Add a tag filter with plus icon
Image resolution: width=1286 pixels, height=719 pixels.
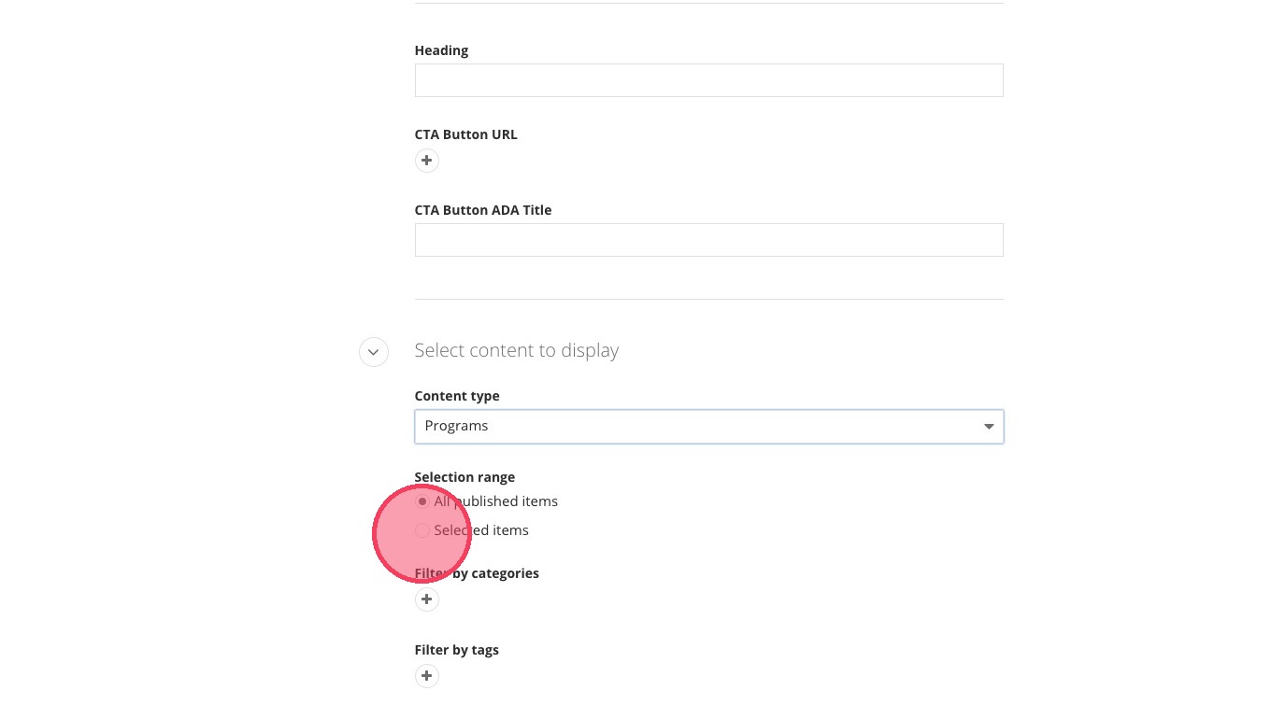[426, 676]
